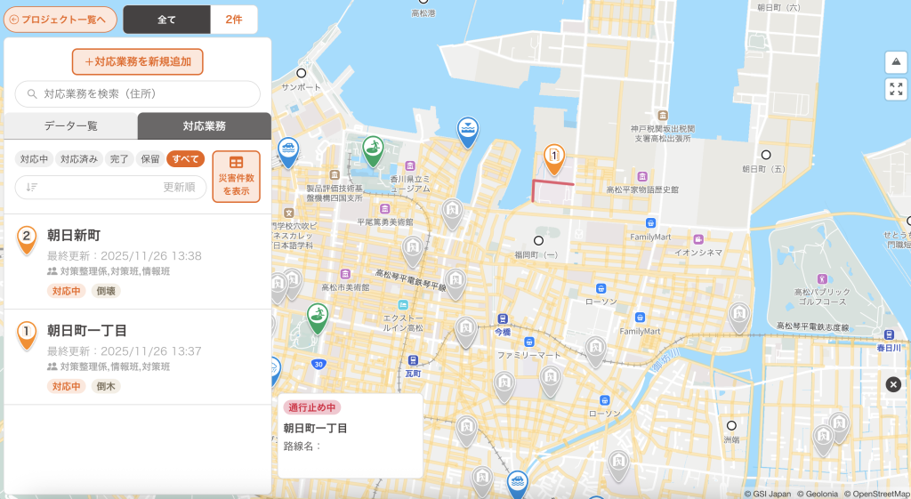Click ＋対応業務を新規追加 button

(x=138, y=61)
